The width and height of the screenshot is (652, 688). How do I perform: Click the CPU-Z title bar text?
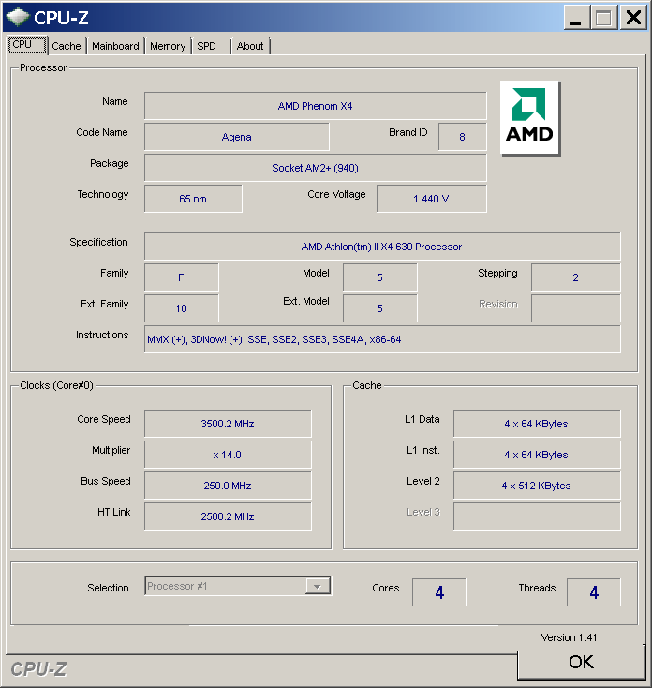coord(62,18)
